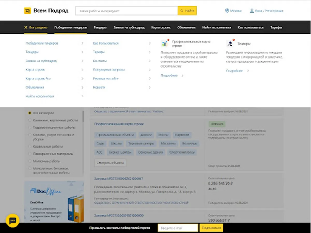
Task: Select Гидроизоляционные работы radio option
Action: click(x=30, y=127)
